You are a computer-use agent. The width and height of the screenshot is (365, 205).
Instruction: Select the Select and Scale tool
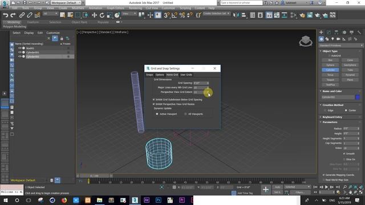point(109,15)
